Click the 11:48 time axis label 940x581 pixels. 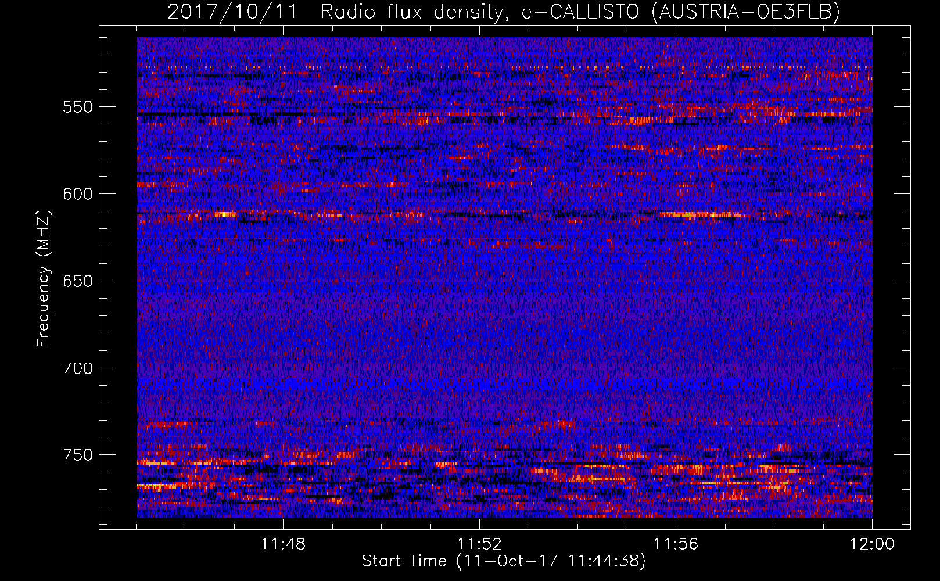coord(283,544)
